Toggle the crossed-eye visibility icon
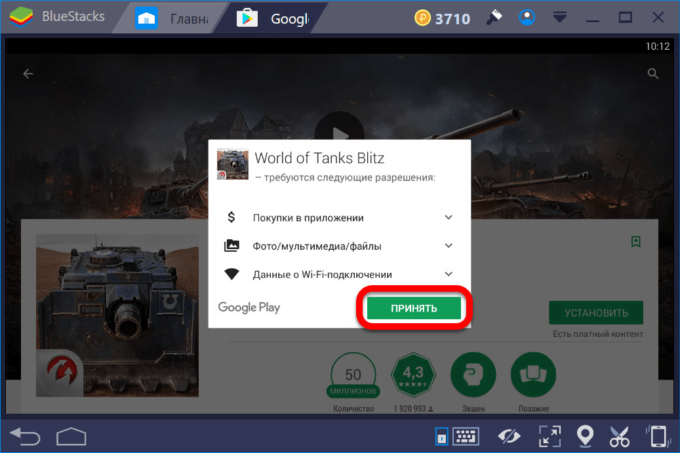680x453 pixels. click(x=509, y=436)
